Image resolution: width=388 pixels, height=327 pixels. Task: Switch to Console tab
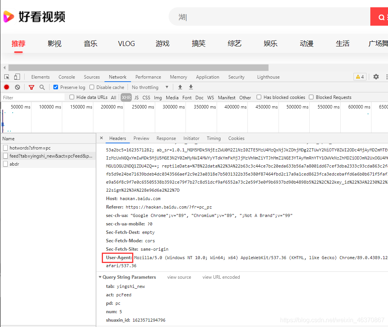[66, 77]
